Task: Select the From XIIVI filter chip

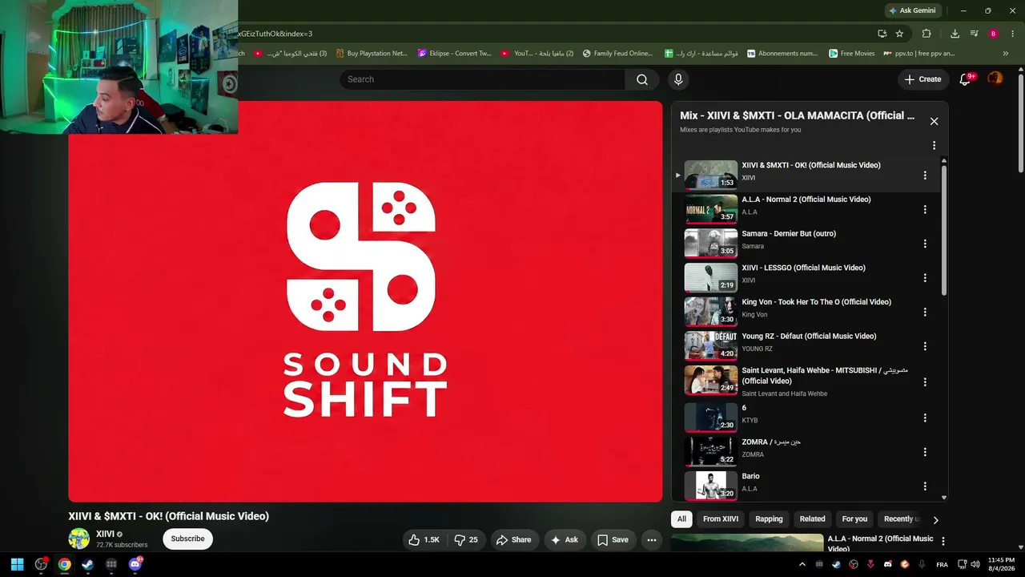Action: click(x=721, y=519)
